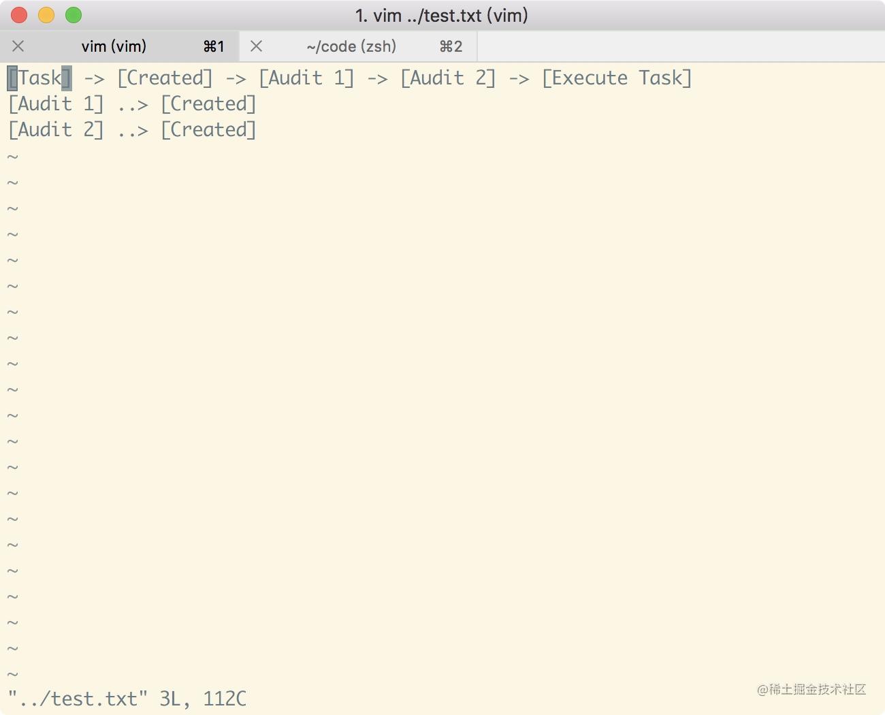The image size is (885, 715).
Task: Click the window title "1. vim ../test.txt (vim)"
Action: coord(442,16)
